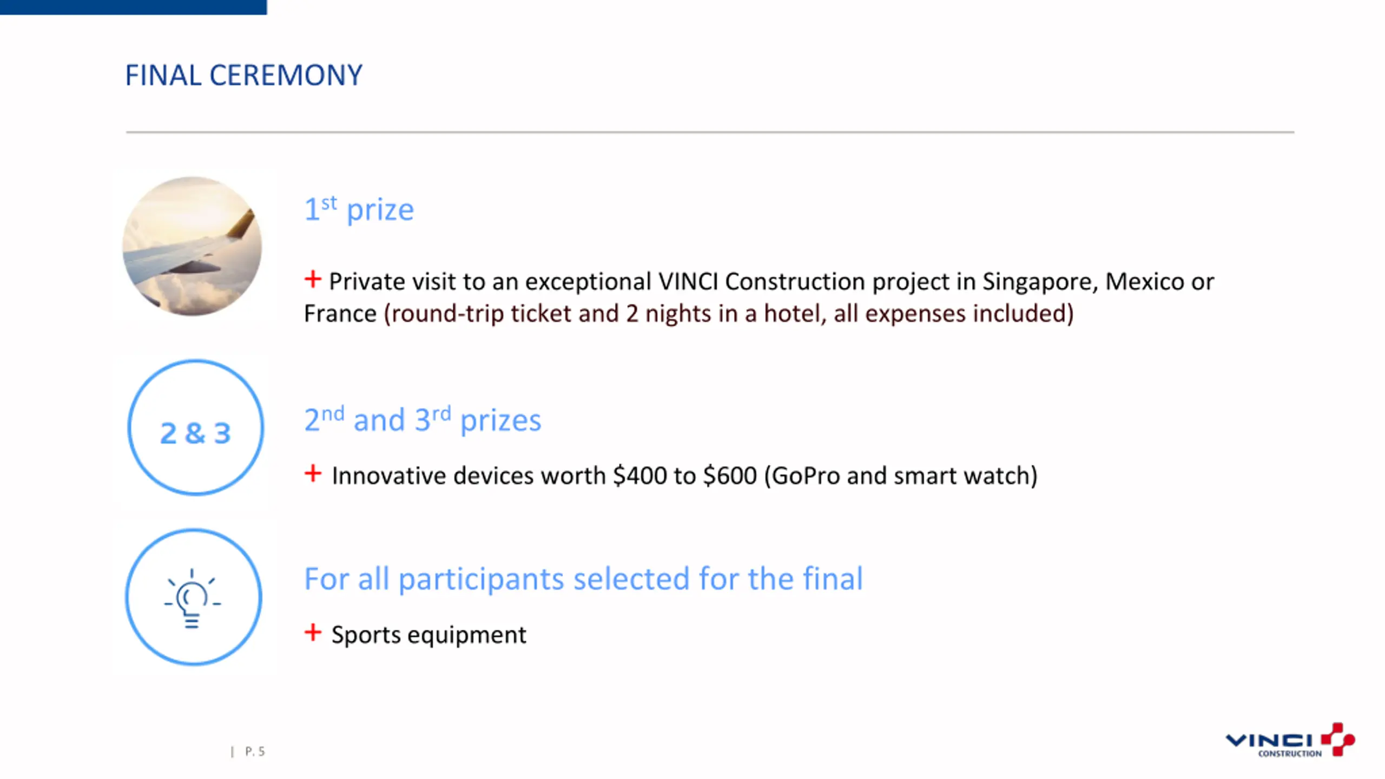Click the red plus before Private visit
This screenshot has height=779, width=1385.
[x=313, y=280]
